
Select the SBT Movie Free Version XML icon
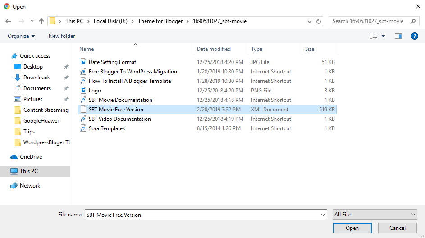click(83, 110)
